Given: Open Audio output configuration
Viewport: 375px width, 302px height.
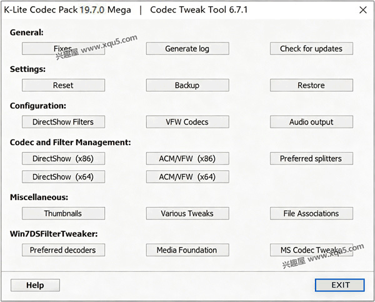Looking at the screenshot, I should (x=311, y=122).
